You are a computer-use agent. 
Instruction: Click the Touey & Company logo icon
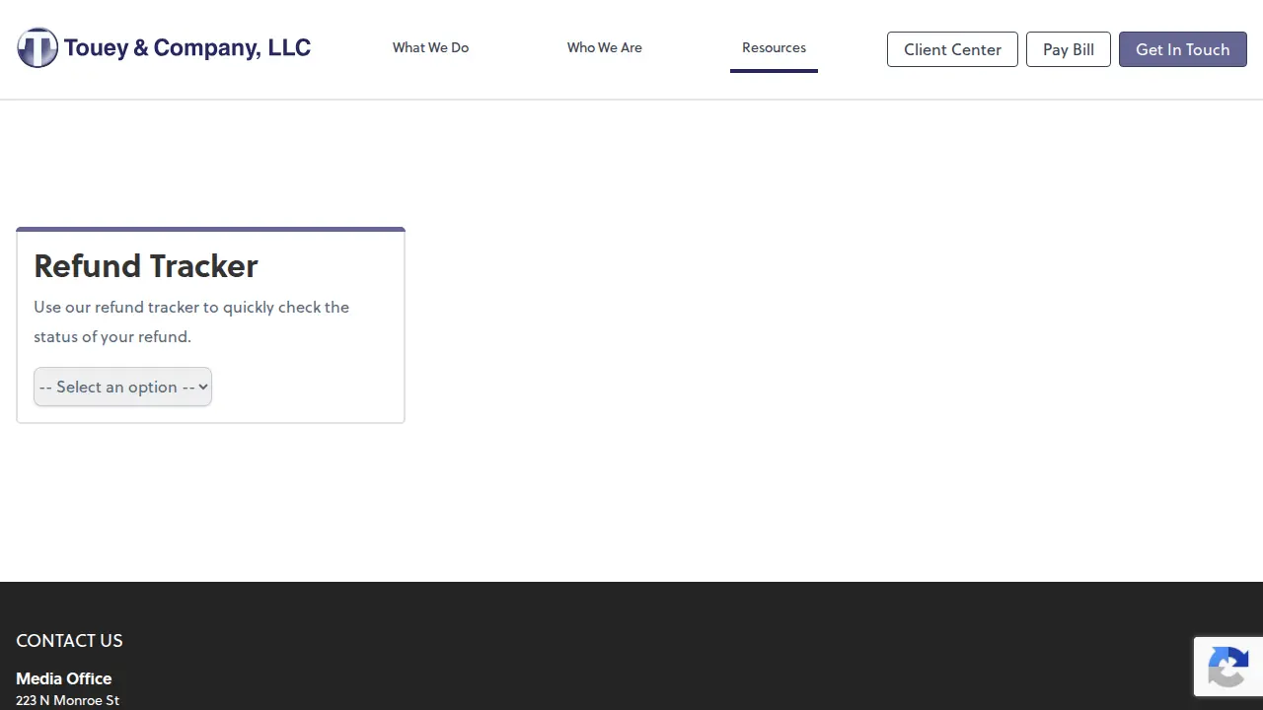coord(37,47)
